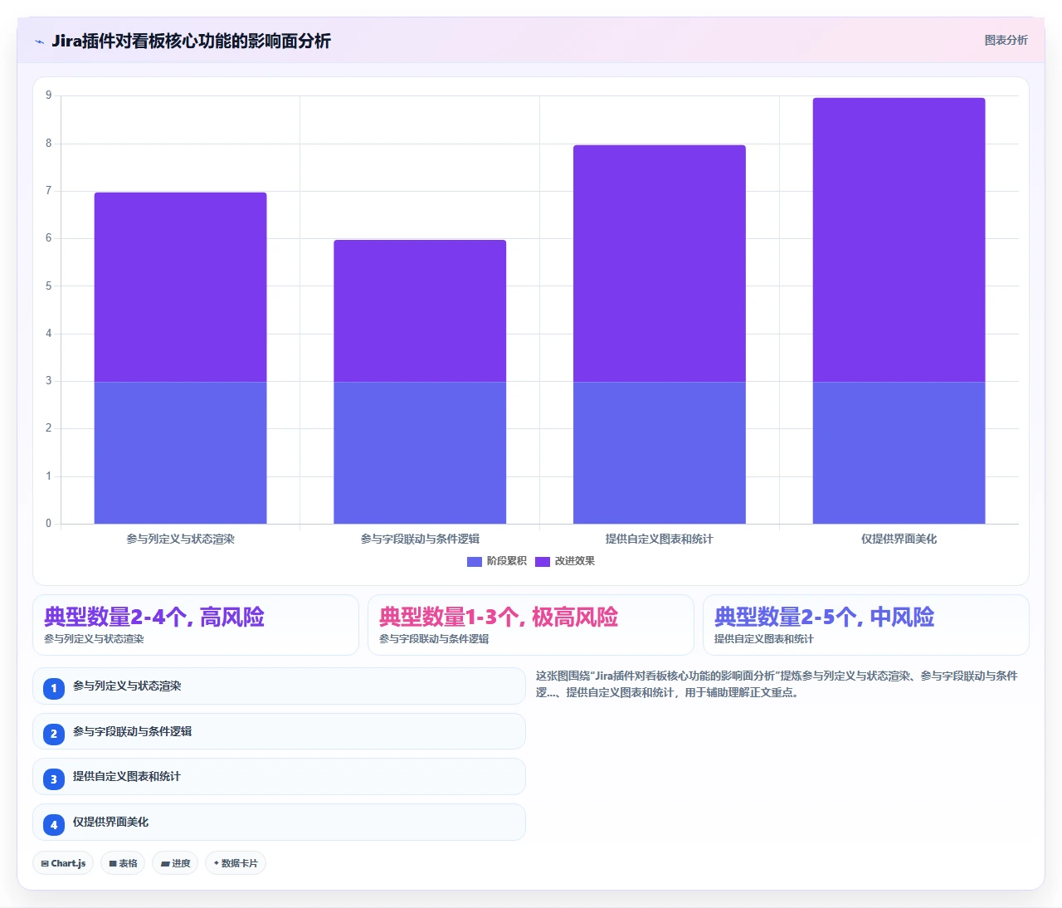Click the 表格 tag
Screen dimensions: 1062x908
123,863
